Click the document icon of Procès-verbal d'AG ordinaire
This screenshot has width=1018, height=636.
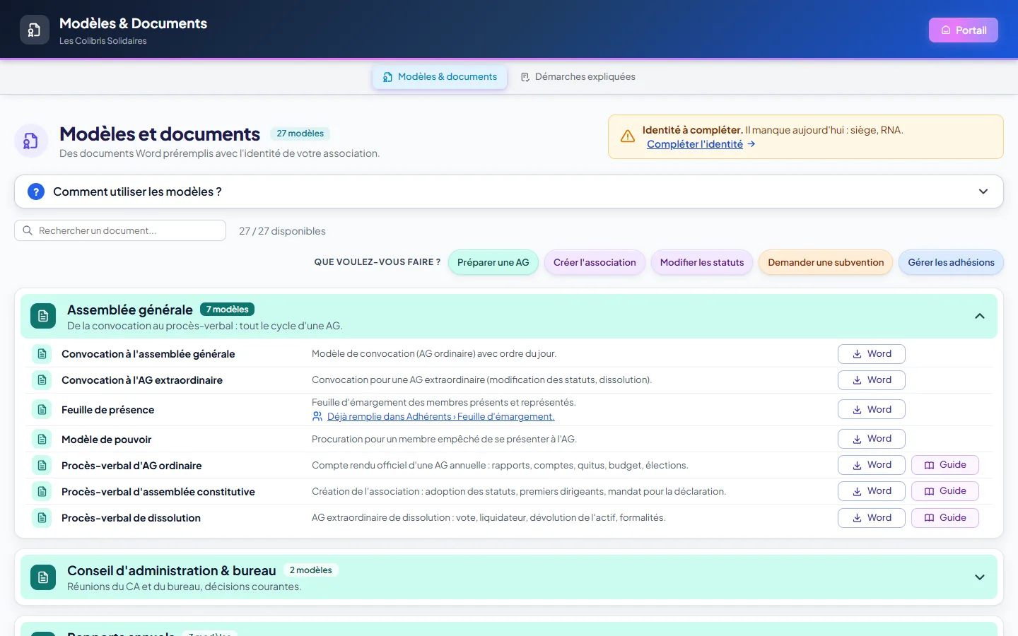click(42, 466)
